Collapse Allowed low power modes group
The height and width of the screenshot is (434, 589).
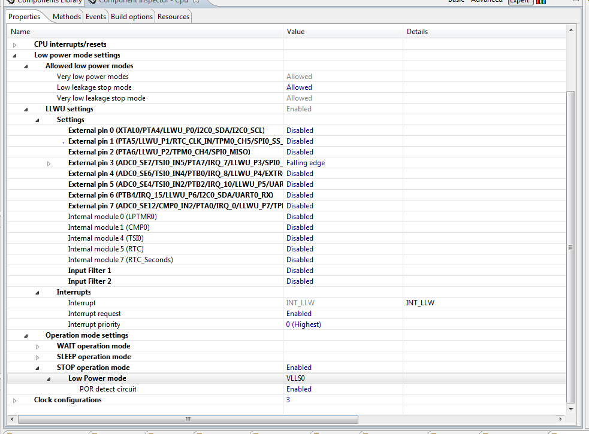[26, 66]
